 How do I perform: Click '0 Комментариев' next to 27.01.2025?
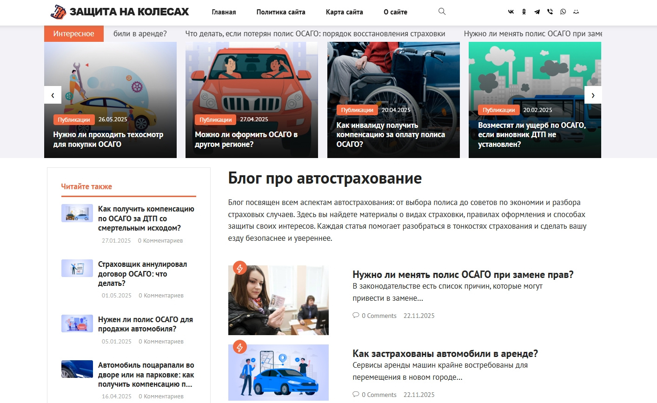[x=160, y=241]
